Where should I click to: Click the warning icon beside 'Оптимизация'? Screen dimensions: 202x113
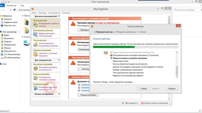point(73,43)
